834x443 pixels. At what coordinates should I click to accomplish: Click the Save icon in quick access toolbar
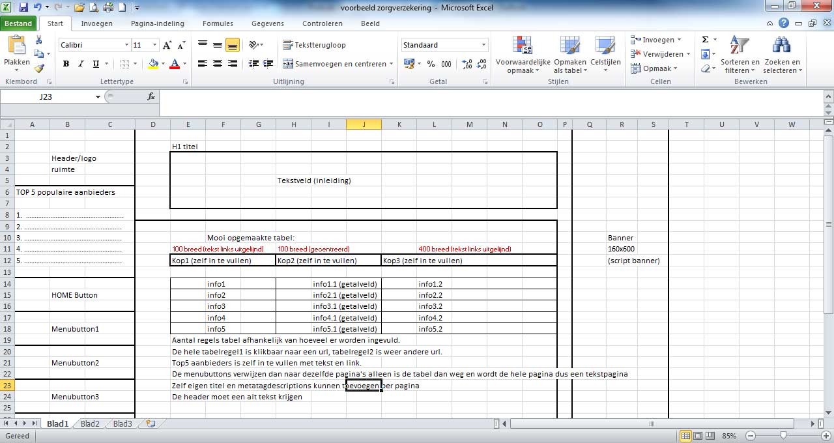23,7
